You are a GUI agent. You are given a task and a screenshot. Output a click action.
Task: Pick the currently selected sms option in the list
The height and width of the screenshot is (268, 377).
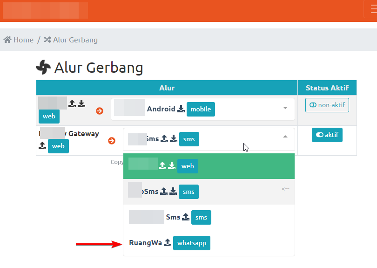pos(209,191)
